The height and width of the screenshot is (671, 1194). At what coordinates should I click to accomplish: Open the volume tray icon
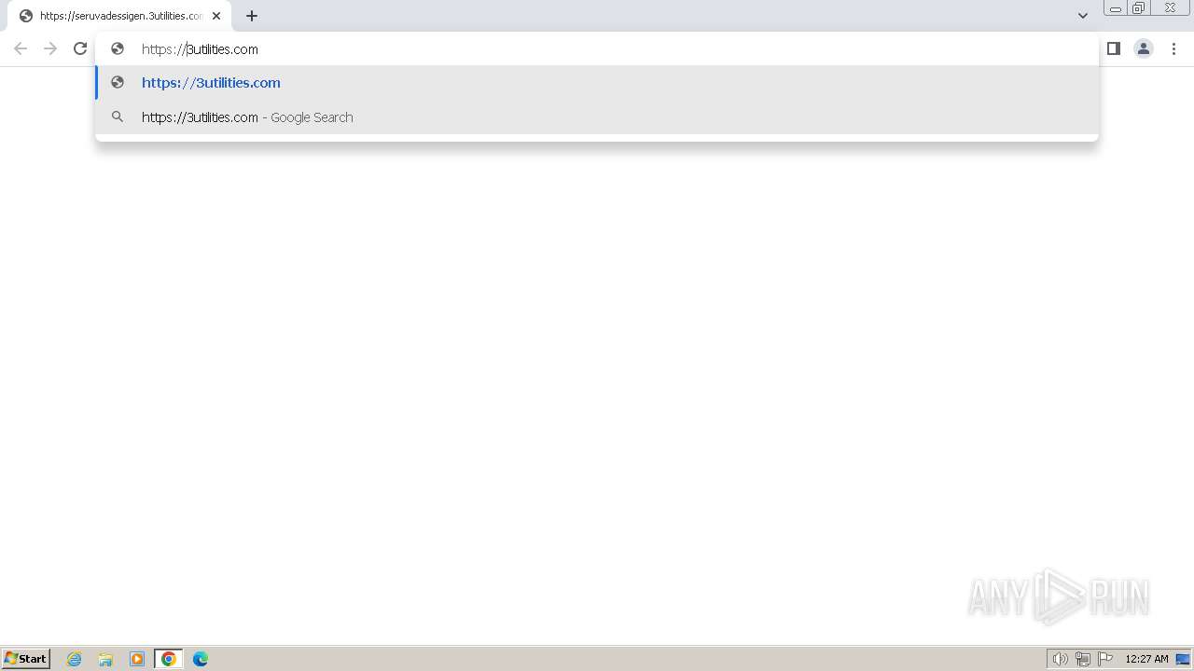click(x=1060, y=659)
